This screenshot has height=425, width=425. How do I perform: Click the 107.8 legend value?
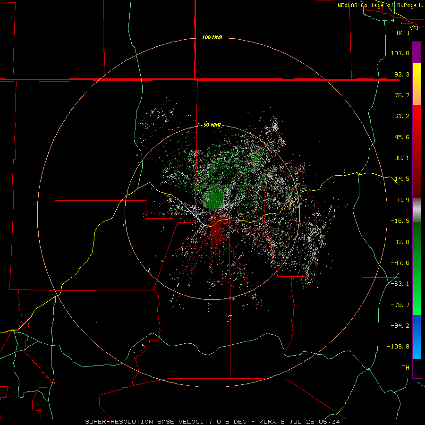pos(400,53)
